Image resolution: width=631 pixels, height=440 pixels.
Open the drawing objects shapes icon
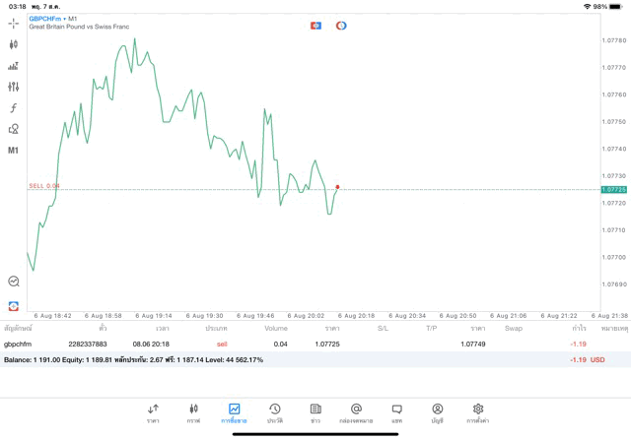click(13, 129)
